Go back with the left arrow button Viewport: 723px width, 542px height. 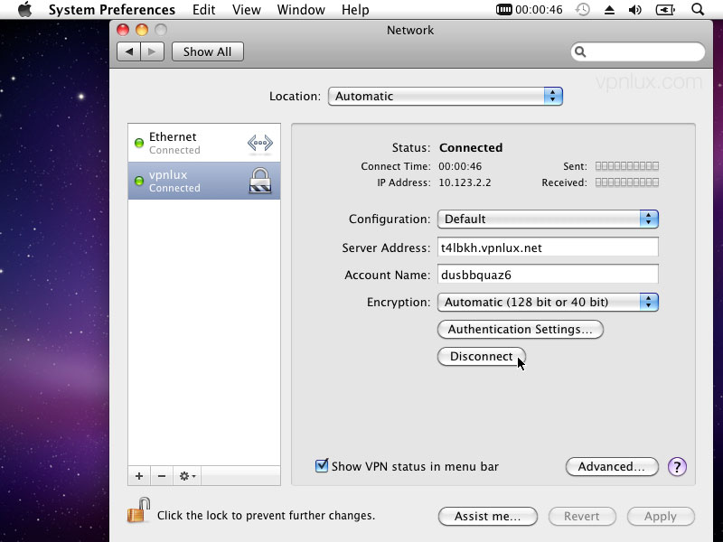129,51
